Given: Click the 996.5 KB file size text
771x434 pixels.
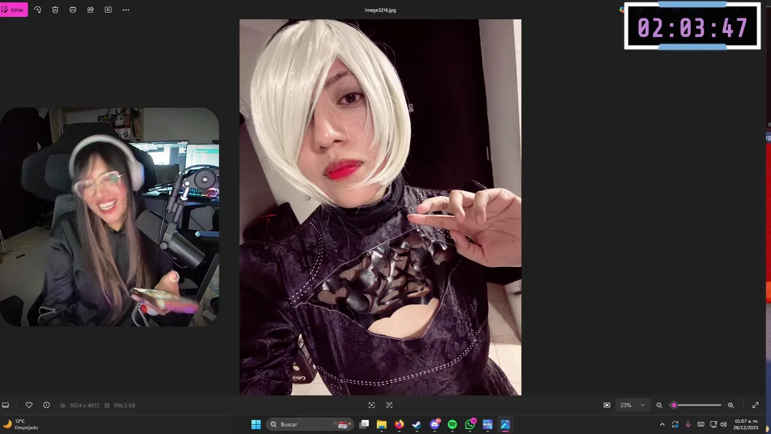Looking at the screenshot, I should pyautogui.click(x=124, y=406).
